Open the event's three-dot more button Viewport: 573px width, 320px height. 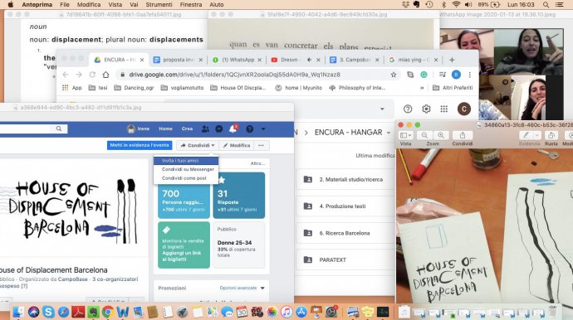(x=261, y=146)
